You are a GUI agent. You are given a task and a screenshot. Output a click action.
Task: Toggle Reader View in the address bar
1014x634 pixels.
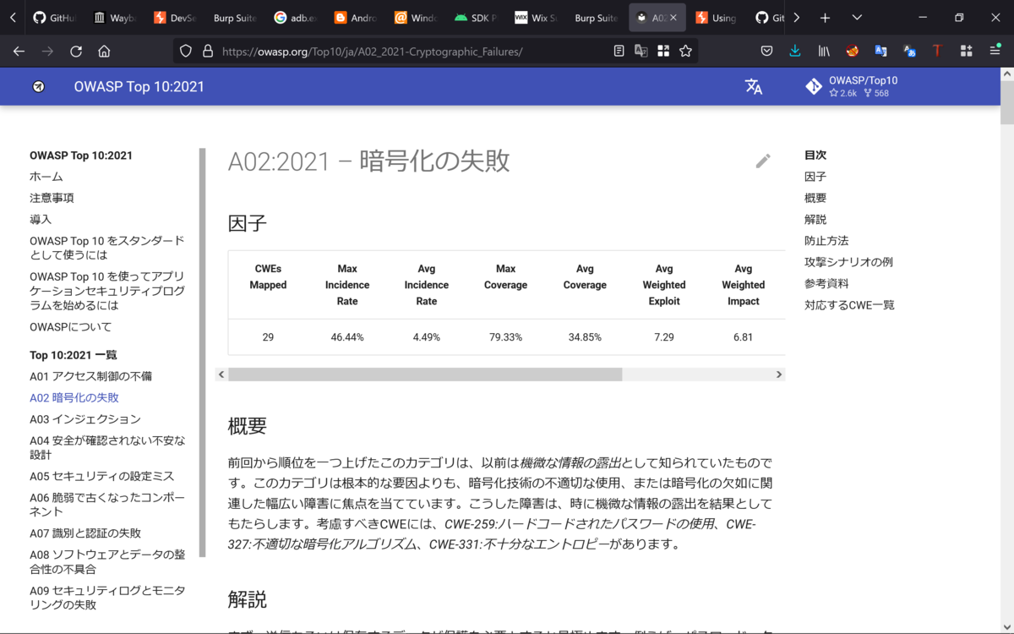618,51
